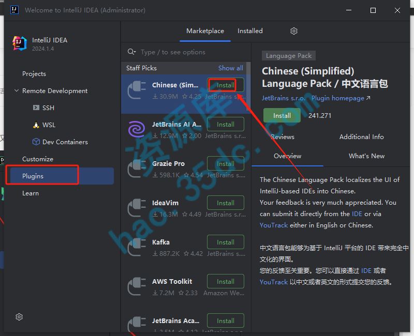Open the Plugin homepage link
414x336 pixels.
[x=341, y=98]
